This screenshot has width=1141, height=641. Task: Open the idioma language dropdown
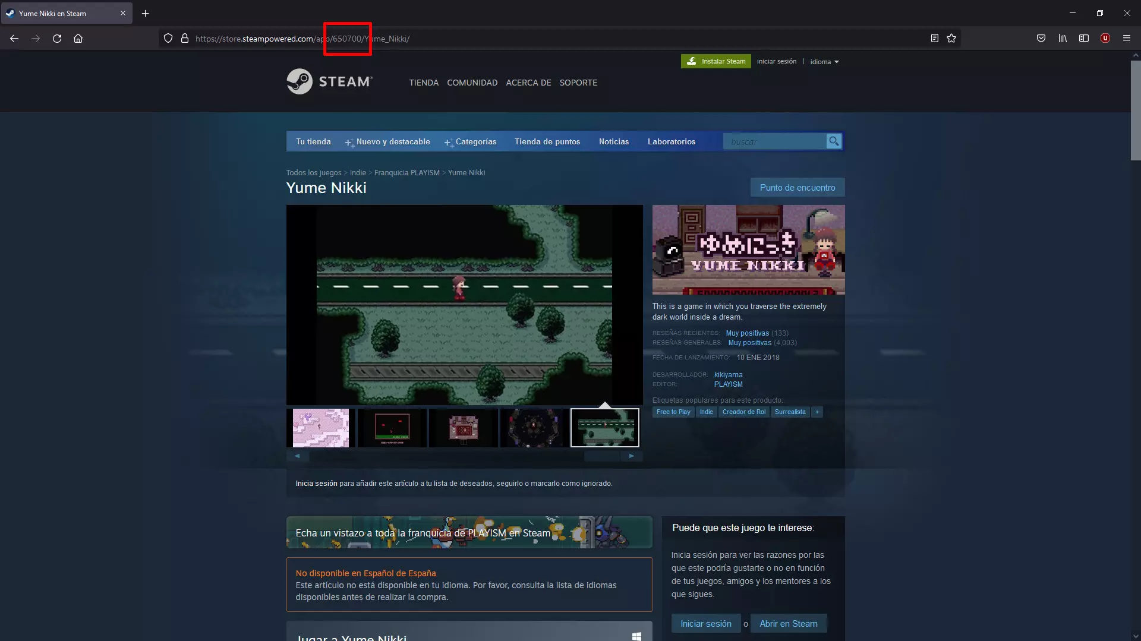[x=824, y=62]
